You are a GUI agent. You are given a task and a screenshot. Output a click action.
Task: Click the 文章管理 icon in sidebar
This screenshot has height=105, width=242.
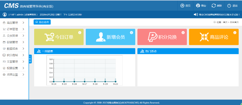pos(4,62)
